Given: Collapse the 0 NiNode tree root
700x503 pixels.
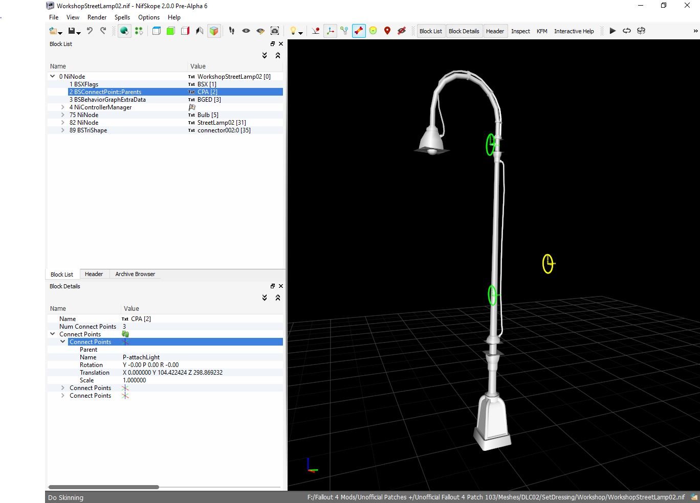Looking at the screenshot, I should [52, 76].
